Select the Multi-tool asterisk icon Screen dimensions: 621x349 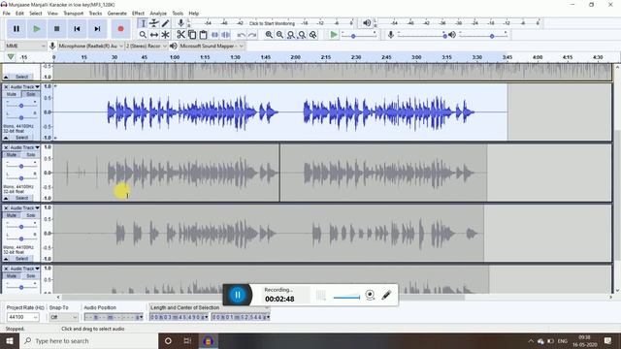tap(165, 35)
